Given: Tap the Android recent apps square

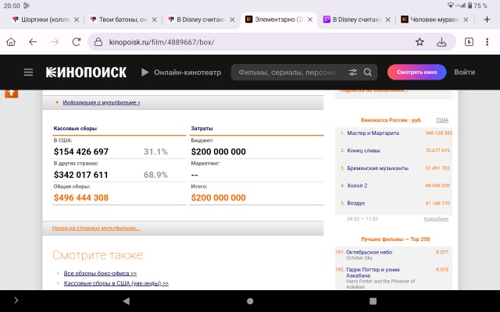Looking at the screenshot, I should click(373, 301).
